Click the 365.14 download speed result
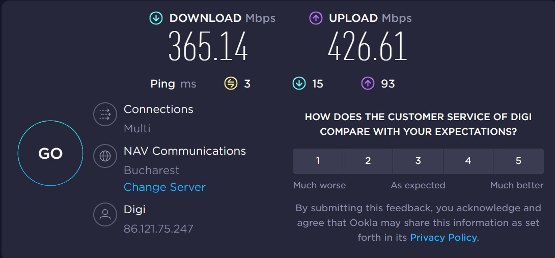Viewport: 555px width, 258px height. (x=208, y=46)
